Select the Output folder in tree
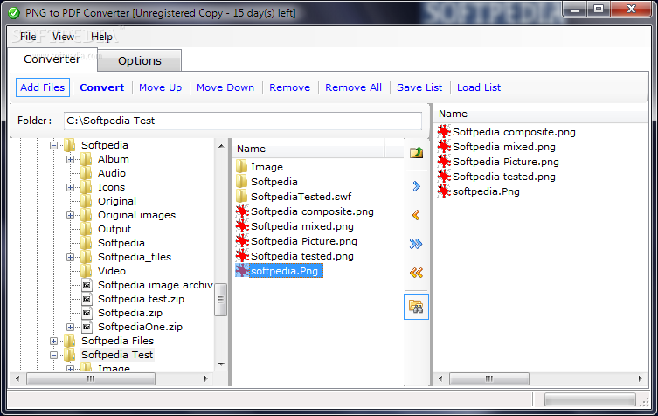Viewport: 658px width, 416px height. point(114,229)
